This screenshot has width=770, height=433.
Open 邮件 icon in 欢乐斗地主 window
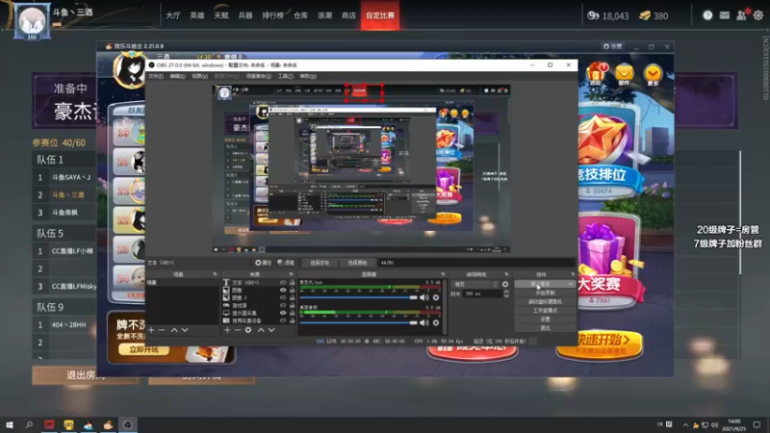tap(624, 75)
